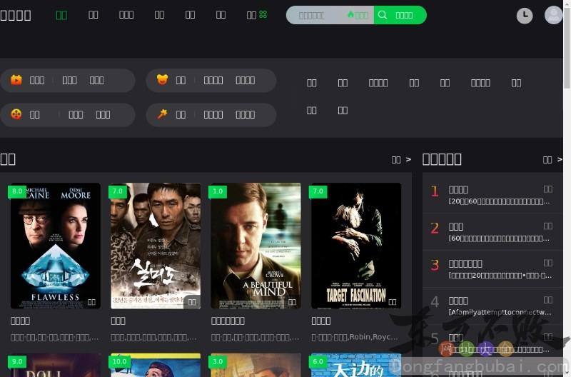Click the green grid icon in navigation
This screenshot has width=571, height=377.
[x=263, y=14]
